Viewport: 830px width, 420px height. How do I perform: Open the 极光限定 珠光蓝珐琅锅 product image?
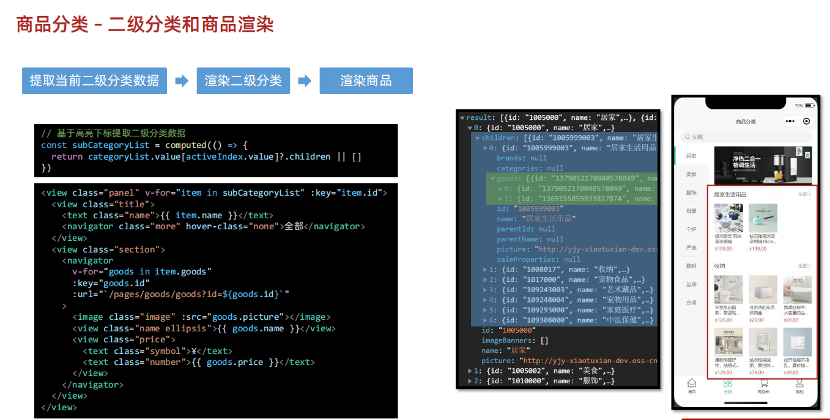pos(728,218)
